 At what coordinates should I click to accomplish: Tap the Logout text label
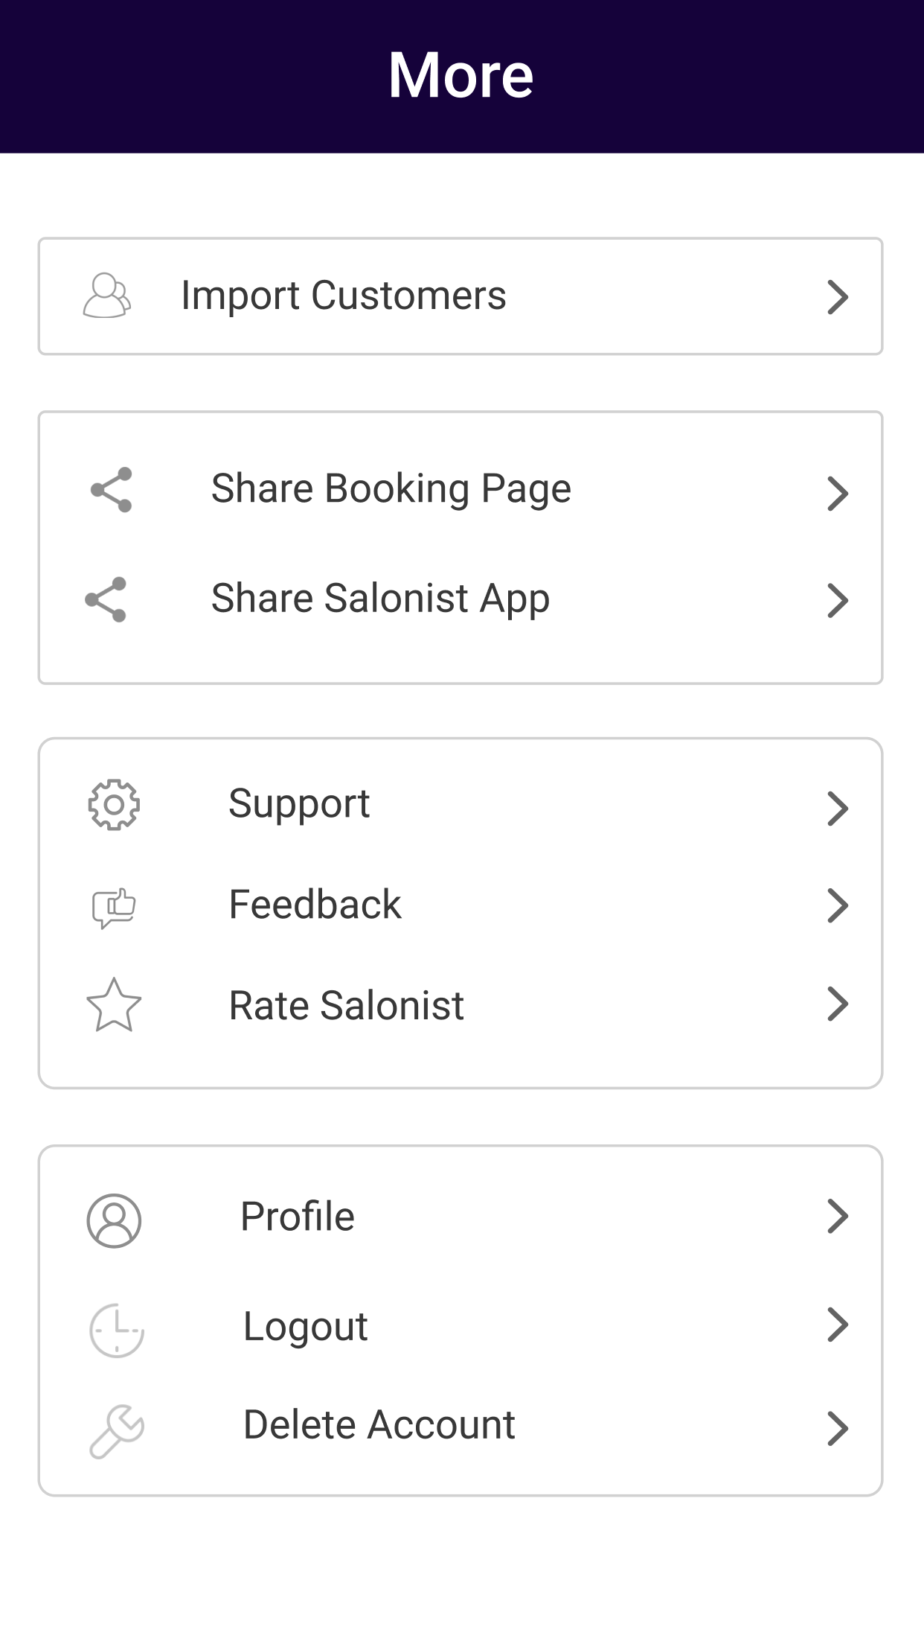pyautogui.click(x=305, y=1327)
